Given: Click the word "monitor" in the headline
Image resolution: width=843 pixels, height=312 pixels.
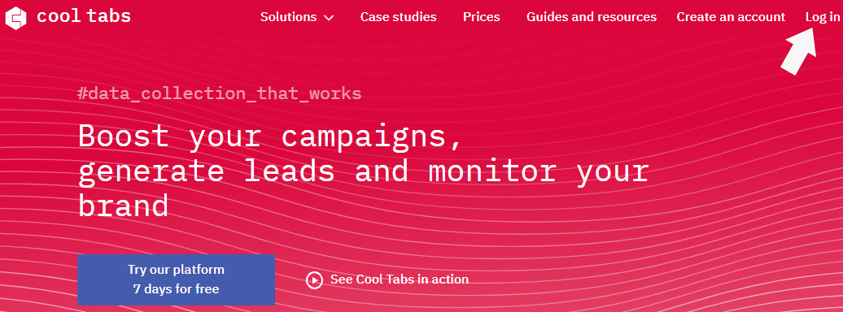Looking at the screenshot, I should coord(492,171).
